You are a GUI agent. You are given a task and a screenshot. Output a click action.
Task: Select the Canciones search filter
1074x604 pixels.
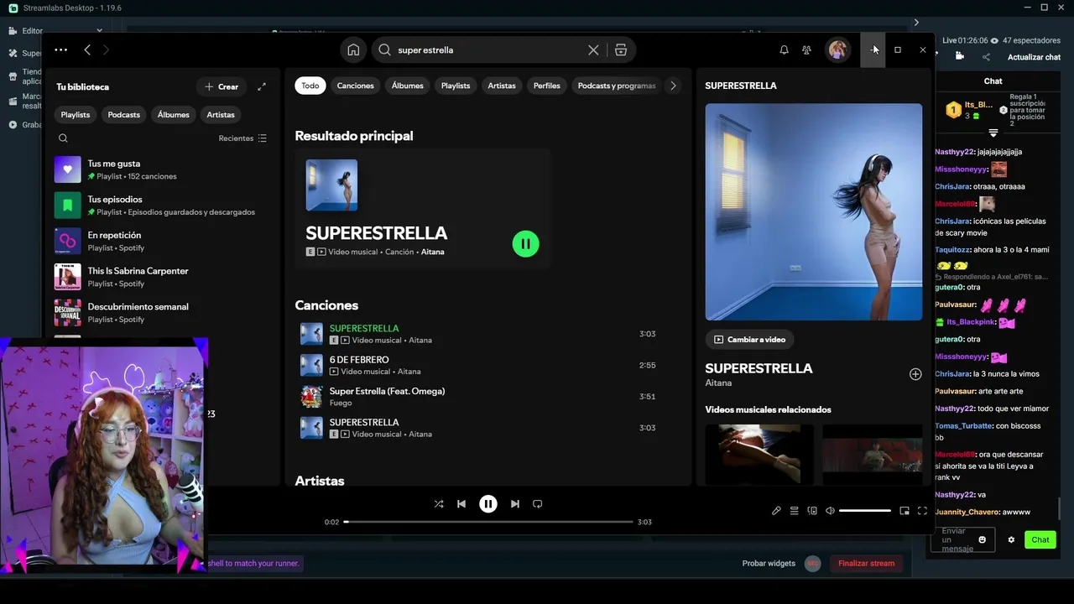pyautogui.click(x=355, y=86)
